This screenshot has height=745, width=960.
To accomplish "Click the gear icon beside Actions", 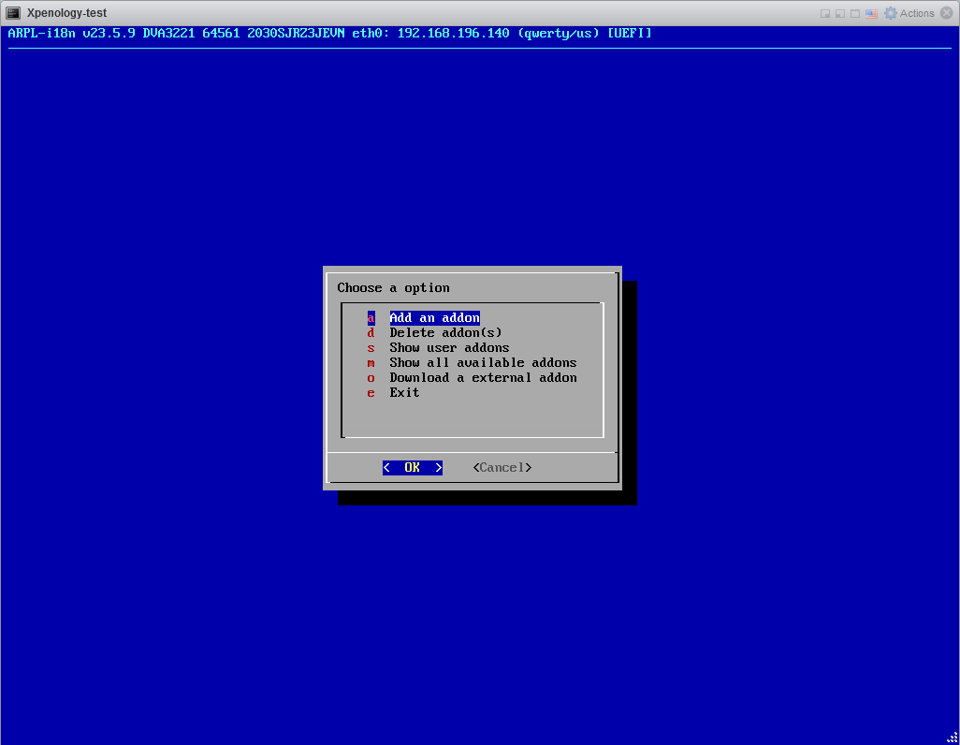I will tap(891, 13).
